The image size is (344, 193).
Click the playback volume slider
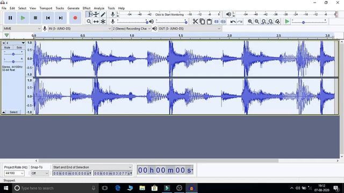click(171, 21)
